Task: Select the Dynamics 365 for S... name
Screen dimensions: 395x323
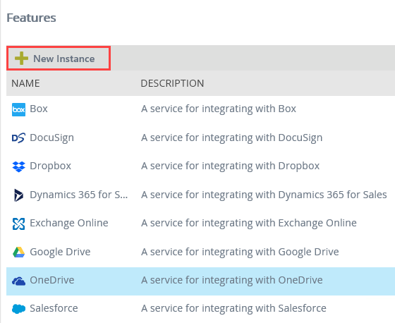Action: (x=78, y=195)
